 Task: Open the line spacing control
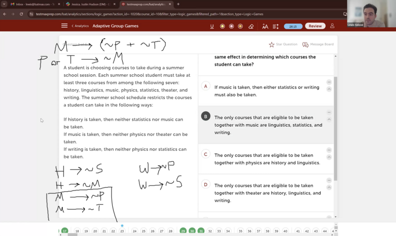[x=276, y=26]
